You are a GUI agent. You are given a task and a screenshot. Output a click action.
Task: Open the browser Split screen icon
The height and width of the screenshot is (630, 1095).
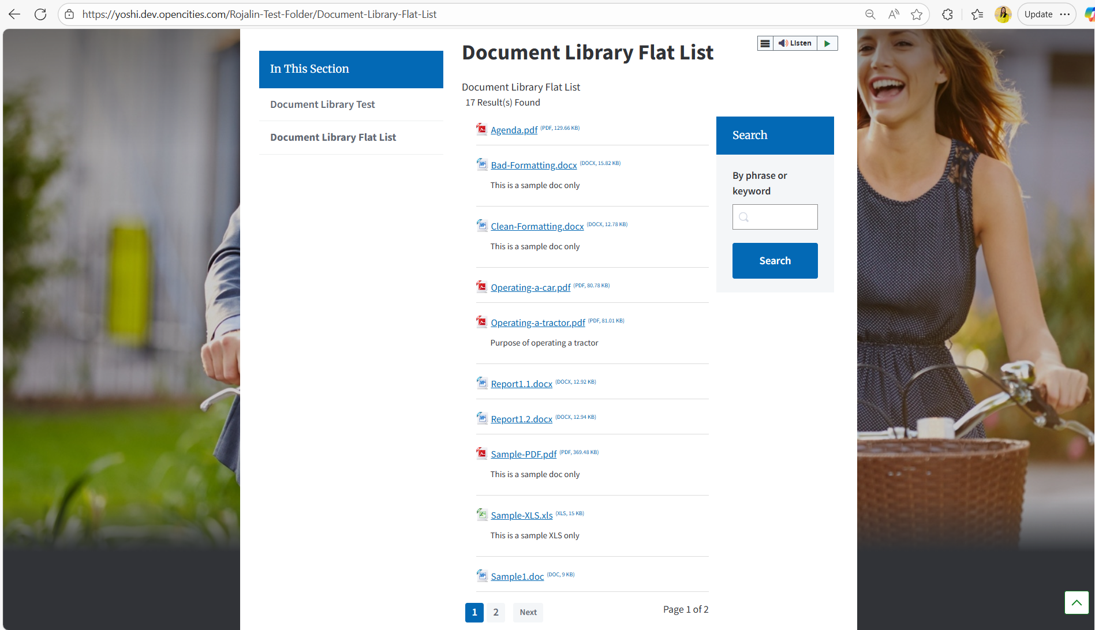pyautogui.click(x=947, y=14)
